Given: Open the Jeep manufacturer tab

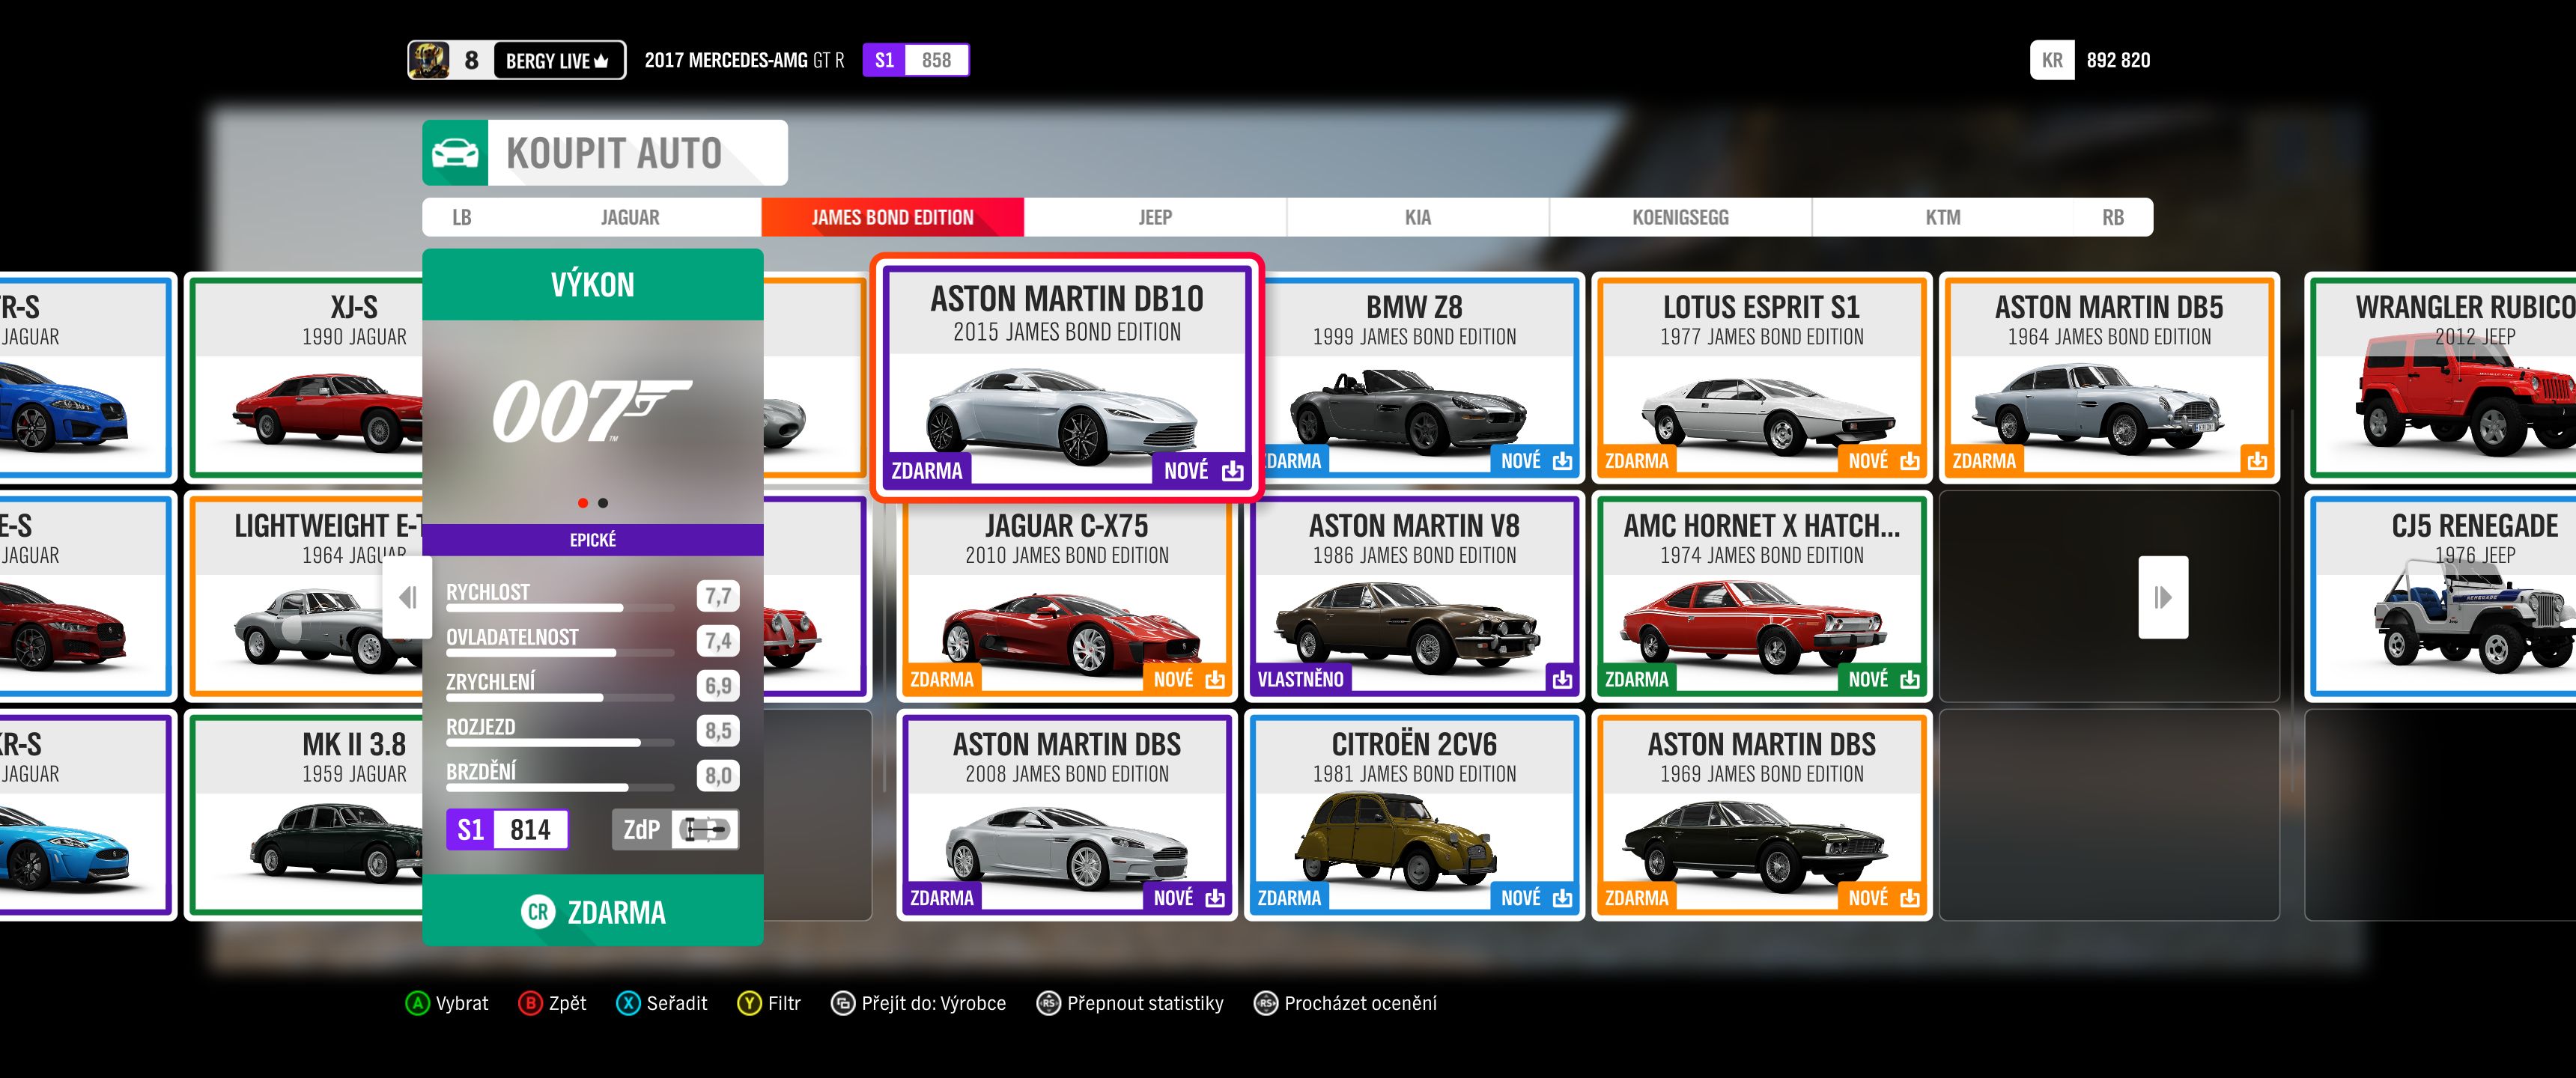Looking at the screenshot, I should (x=1155, y=218).
